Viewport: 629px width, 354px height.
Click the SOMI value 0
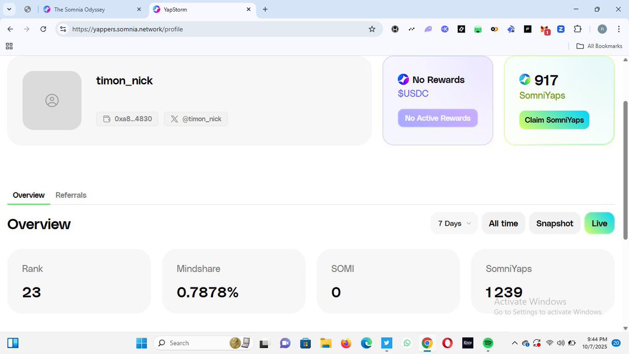click(x=336, y=292)
